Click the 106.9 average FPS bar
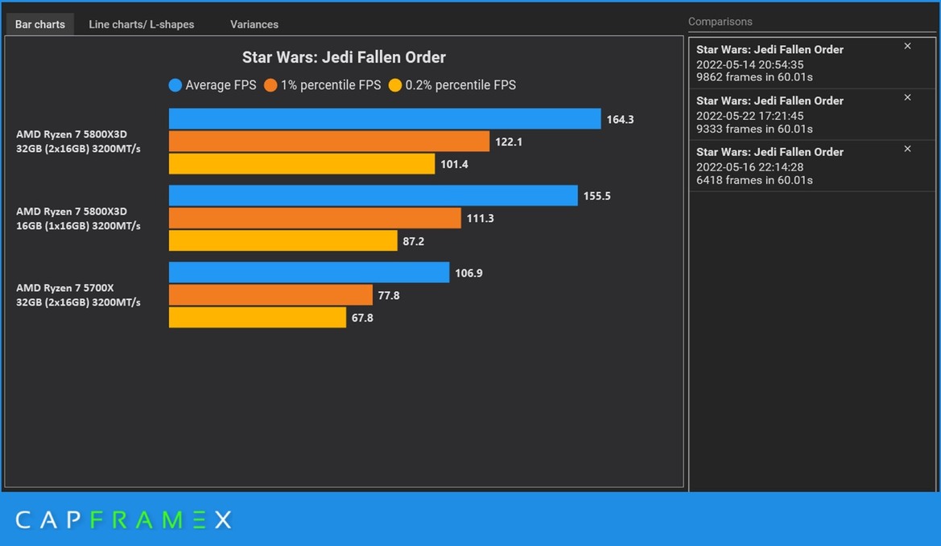The height and width of the screenshot is (546, 941). (309, 272)
